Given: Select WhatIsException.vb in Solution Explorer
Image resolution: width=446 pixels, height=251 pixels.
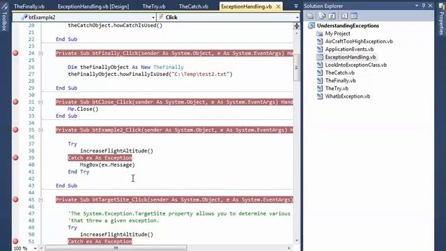Looking at the screenshot, I should point(348,96).
